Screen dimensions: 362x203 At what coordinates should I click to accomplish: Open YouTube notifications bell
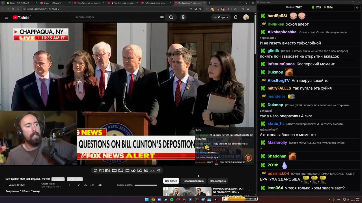(236, 17)
